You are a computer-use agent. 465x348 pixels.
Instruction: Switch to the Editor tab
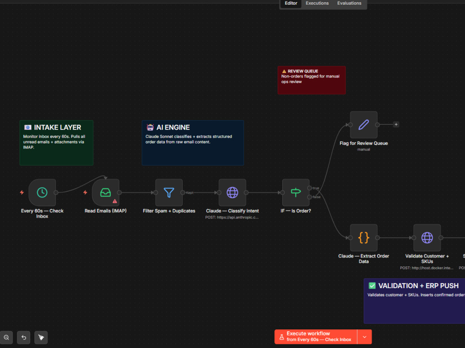click(x=291, y=3)
